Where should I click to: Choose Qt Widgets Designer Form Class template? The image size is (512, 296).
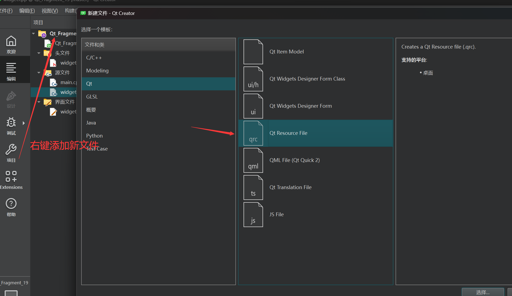click(316, 79)
